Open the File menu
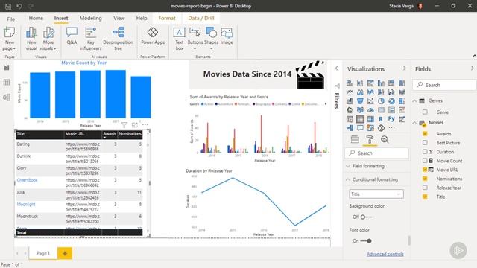The image size is (477, 268). pyautogui.click(x=10, y=19)
